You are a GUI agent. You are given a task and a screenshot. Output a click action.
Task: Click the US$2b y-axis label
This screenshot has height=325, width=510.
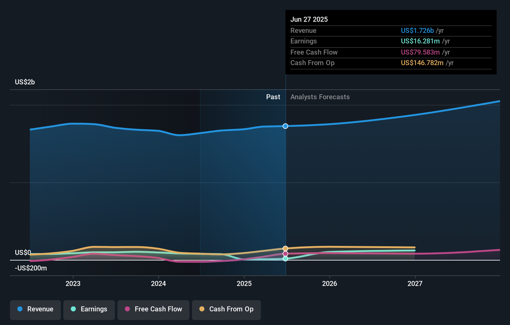pyautogui.click(x=25, y=82)
